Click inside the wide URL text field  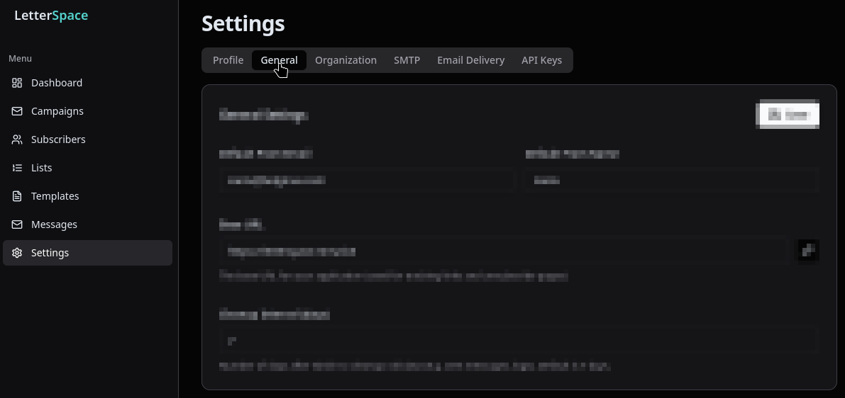pos(504,251)
